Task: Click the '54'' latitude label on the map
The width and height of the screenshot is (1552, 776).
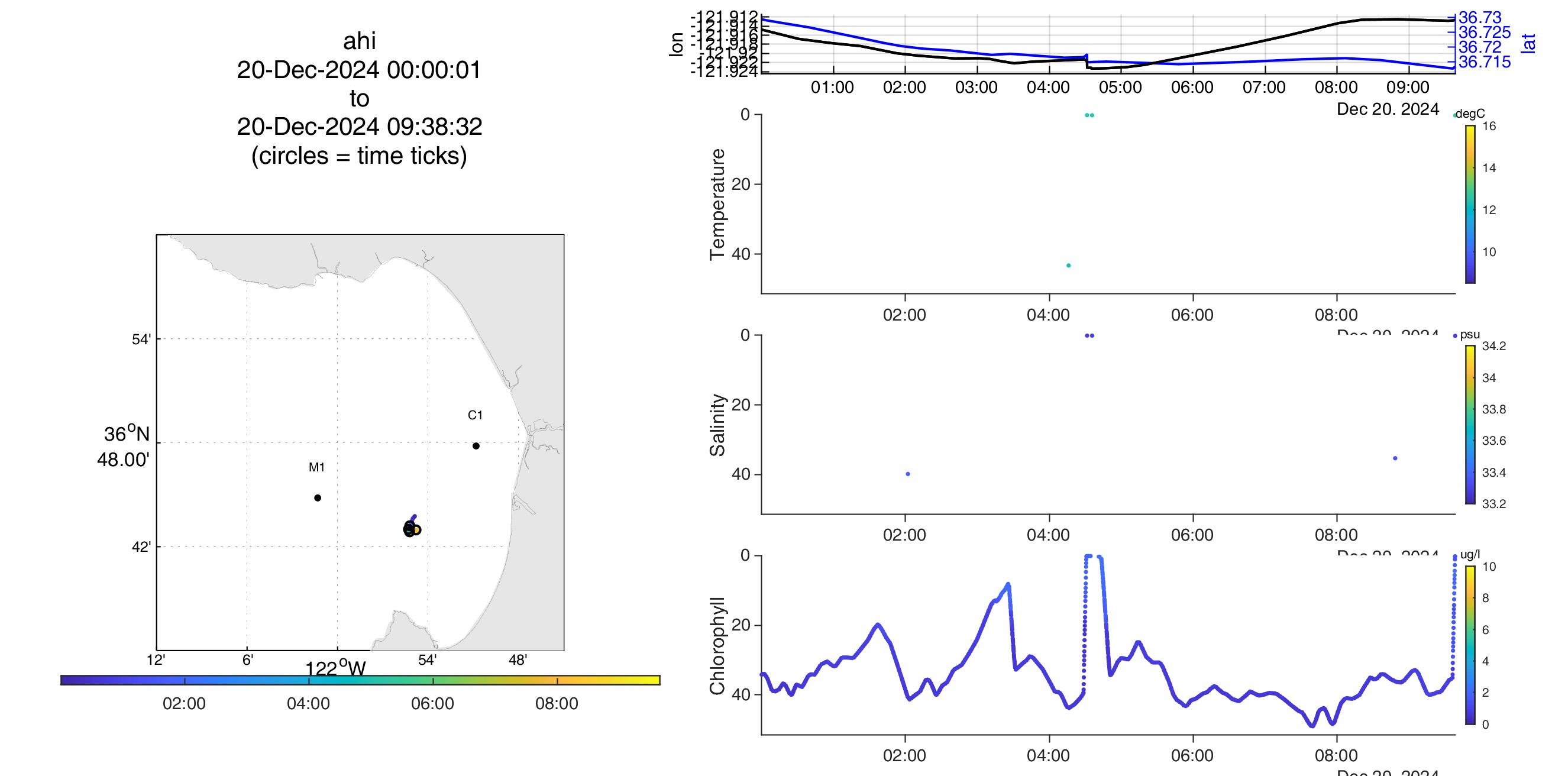Action: click(141, 339)
